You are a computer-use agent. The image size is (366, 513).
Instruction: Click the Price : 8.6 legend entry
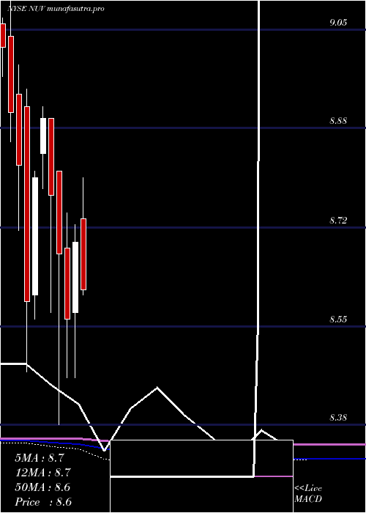[43, 502]
